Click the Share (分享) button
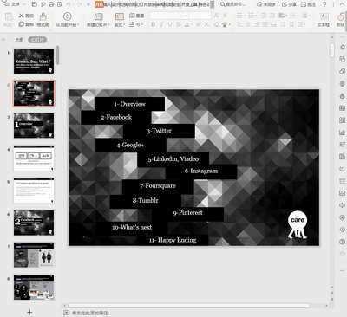 tap(289, 4)
